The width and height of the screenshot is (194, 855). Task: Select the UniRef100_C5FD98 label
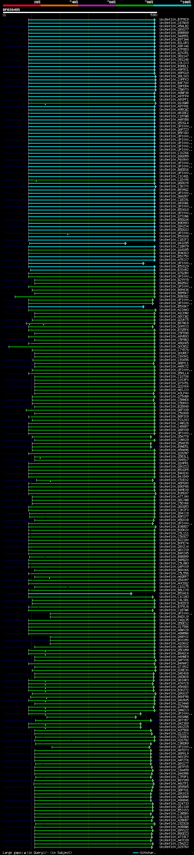[174, 333]
